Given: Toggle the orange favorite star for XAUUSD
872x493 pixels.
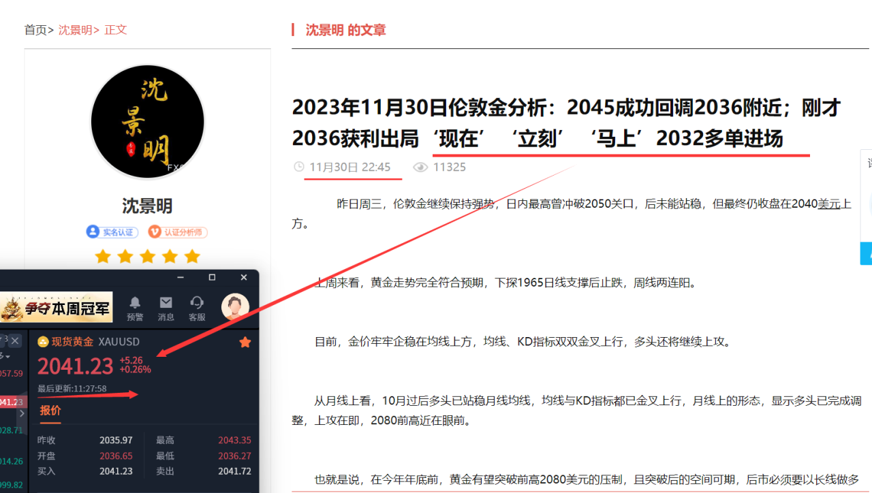Looking at the screenshot, I should pos(245,343).
